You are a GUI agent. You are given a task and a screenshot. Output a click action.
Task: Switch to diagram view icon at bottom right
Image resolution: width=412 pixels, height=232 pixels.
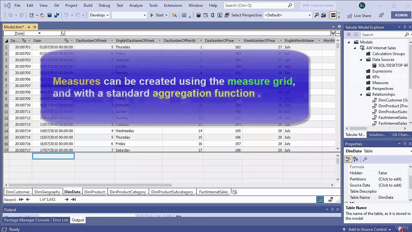point(331,200)
